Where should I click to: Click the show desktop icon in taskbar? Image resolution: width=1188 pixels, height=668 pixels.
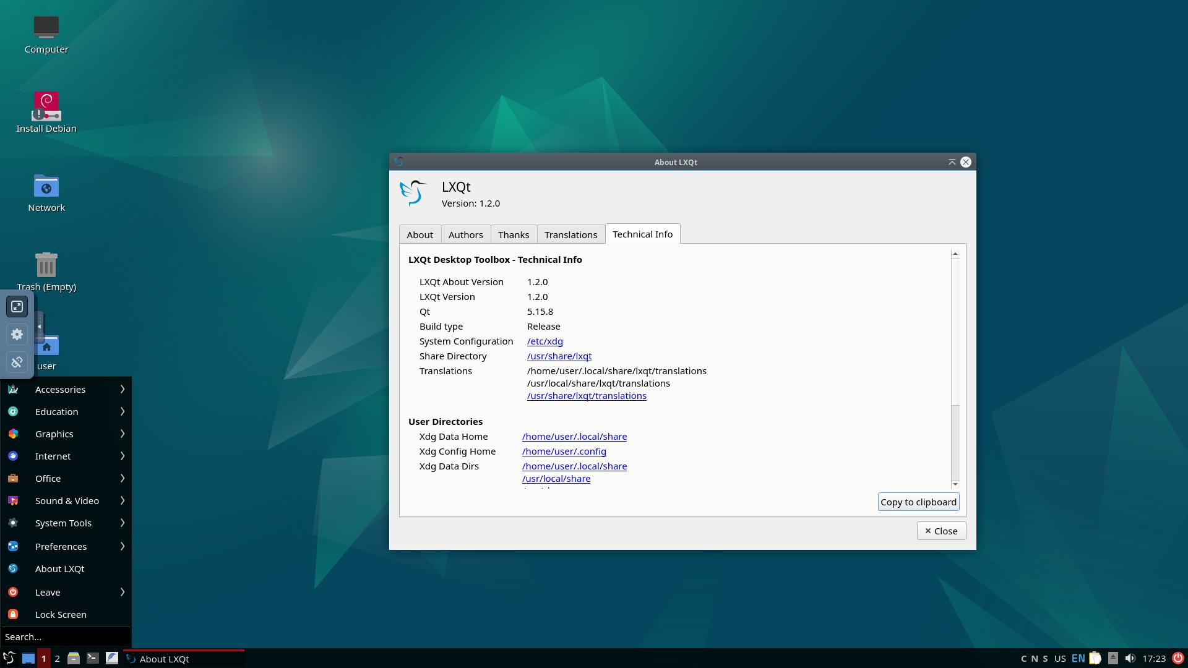(28, 659)
